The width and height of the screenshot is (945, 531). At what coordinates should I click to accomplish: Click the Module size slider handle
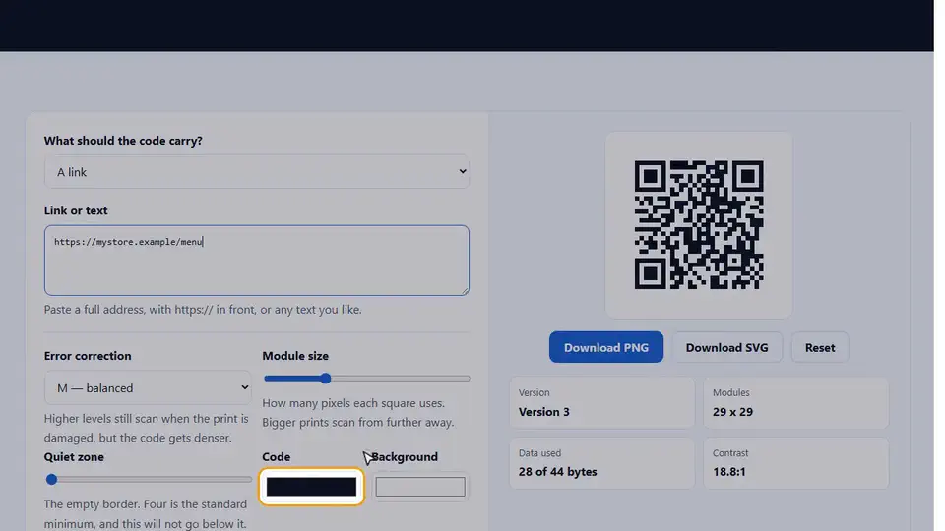(326, 379)
